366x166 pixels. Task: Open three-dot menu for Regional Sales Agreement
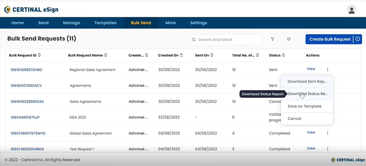pyautogui.click(x=328, y=69)
